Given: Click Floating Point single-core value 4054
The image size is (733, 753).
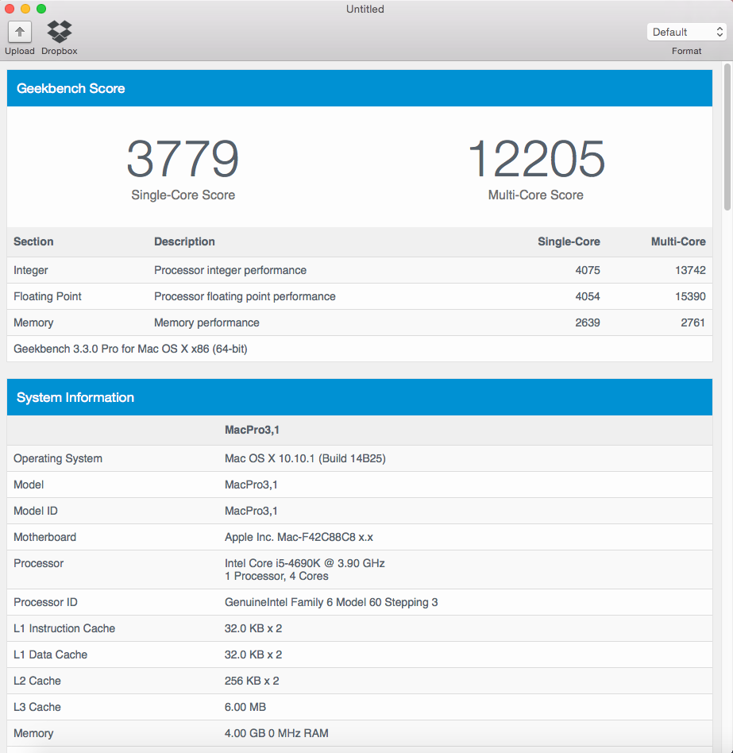Looking at the screenshot, I should [x=588, y=297].
